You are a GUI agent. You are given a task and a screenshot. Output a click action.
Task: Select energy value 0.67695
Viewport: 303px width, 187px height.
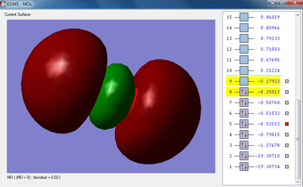[270, 60]
